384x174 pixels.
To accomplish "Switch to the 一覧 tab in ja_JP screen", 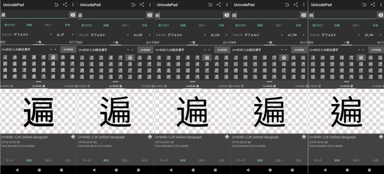I will pyautogui.click(x=39, y=43).
